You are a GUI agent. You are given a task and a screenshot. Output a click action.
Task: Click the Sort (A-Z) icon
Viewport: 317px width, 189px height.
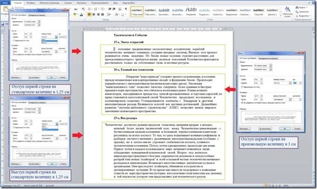(120, 9)
